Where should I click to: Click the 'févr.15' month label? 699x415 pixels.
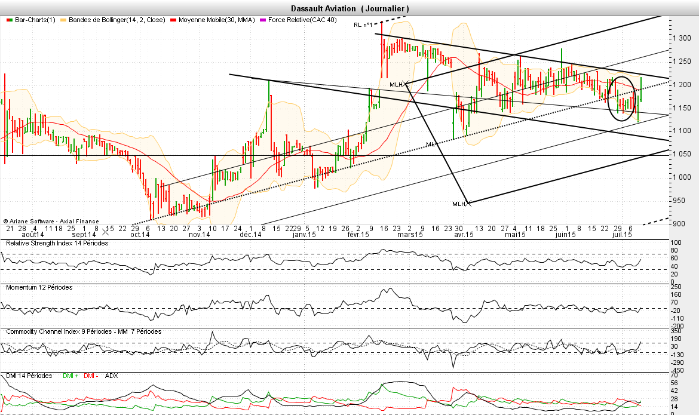click(x=357, y=235)
